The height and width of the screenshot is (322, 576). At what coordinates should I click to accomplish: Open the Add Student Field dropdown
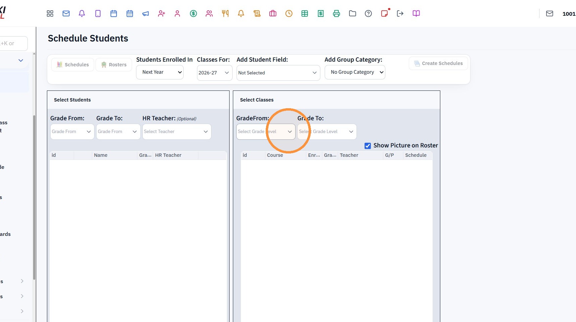tap(278, 73)
